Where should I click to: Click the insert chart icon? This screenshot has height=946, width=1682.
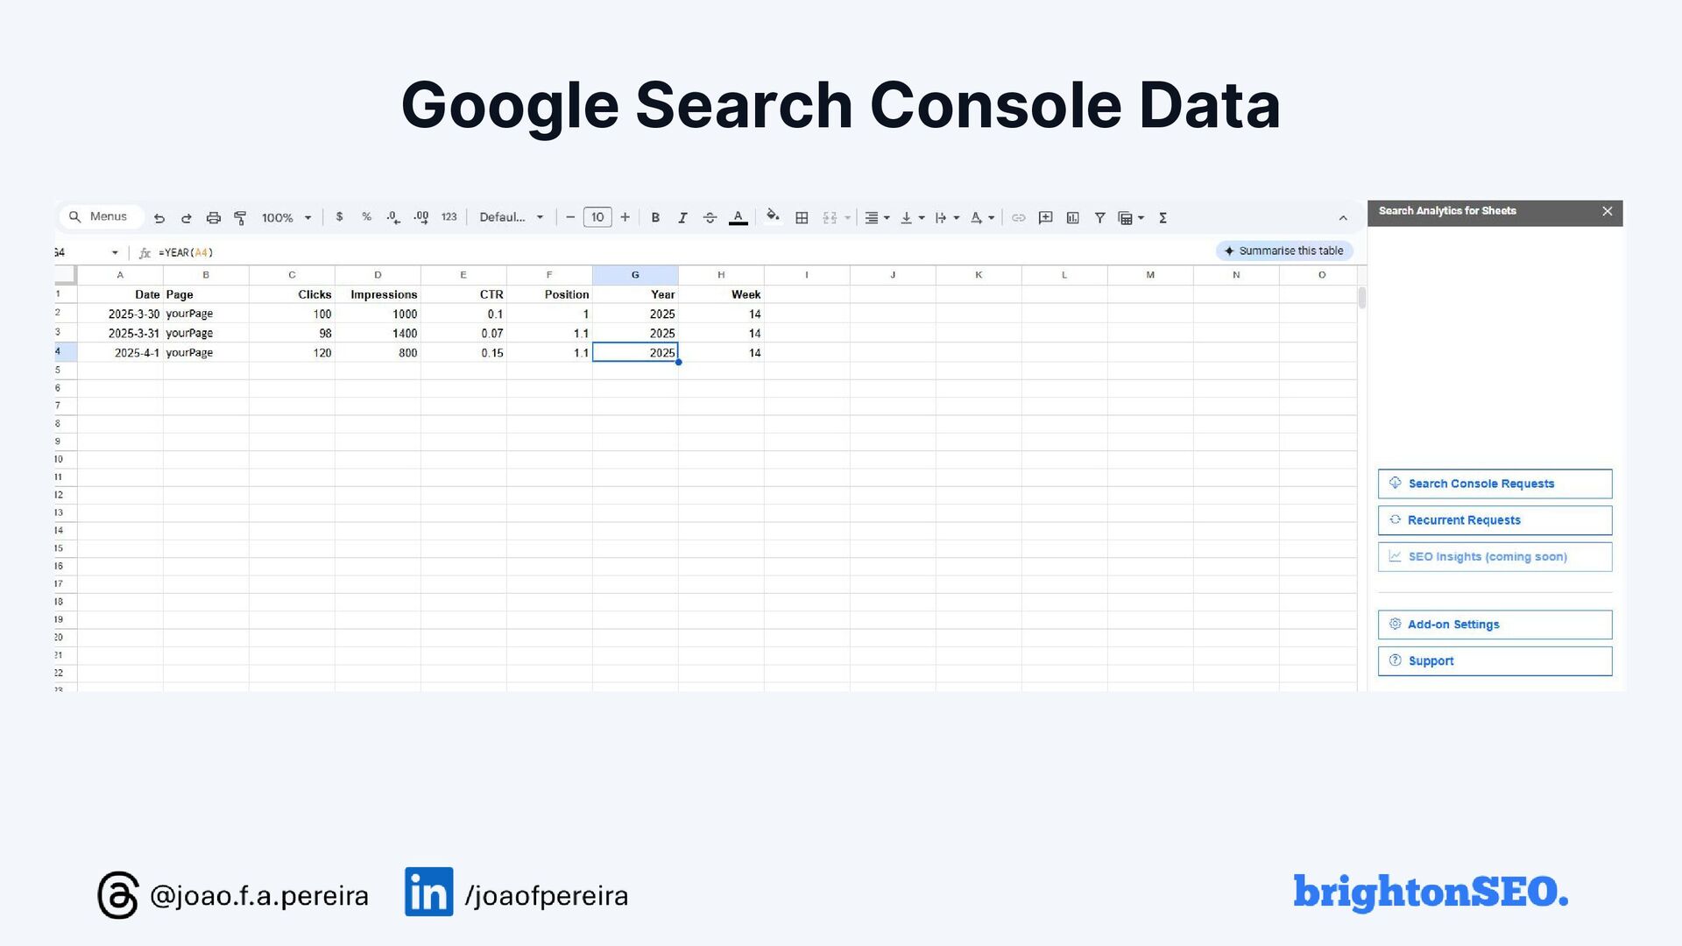point(1072,218)
